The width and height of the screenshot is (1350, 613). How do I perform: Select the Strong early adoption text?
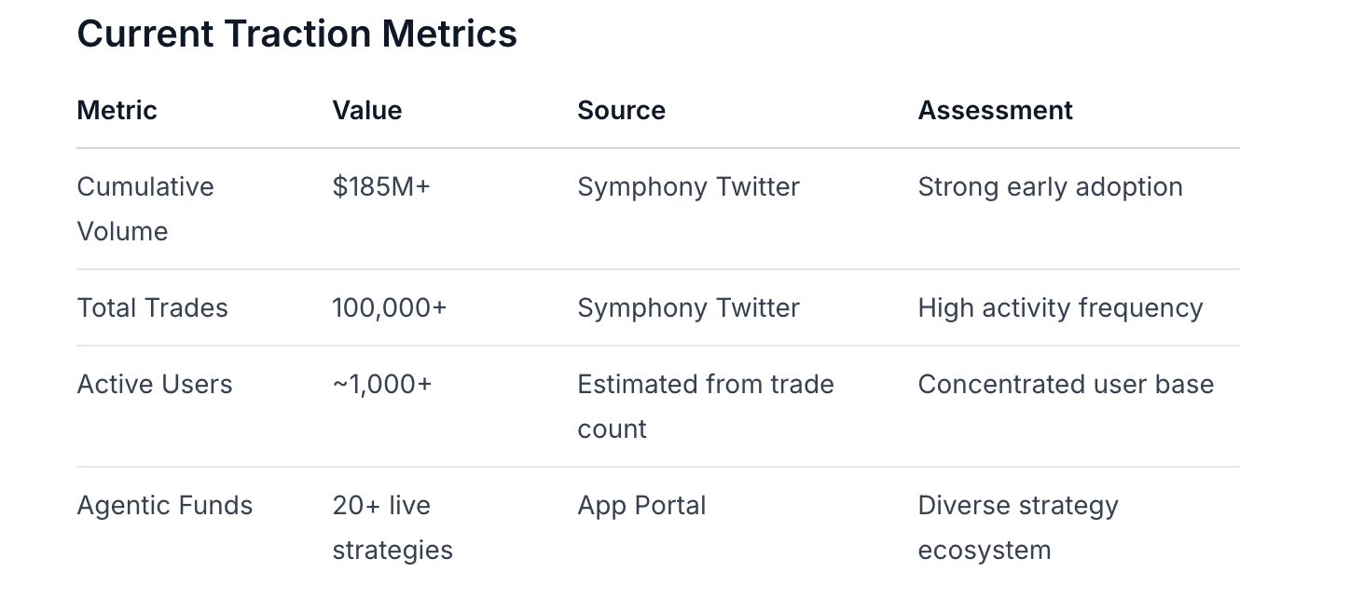tap(1050, 186)
